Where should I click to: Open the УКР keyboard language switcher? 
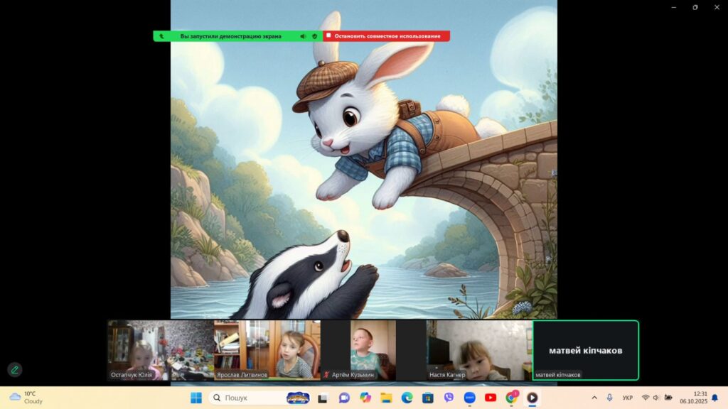[x=627, y=398]
